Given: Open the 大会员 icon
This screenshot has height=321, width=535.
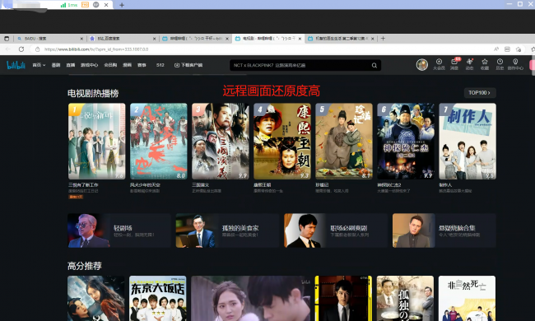Looking at the screenshot, I should tap(439, 64).
